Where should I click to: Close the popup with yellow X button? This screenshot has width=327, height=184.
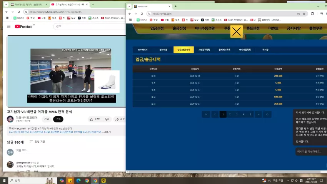click(237, 32)
